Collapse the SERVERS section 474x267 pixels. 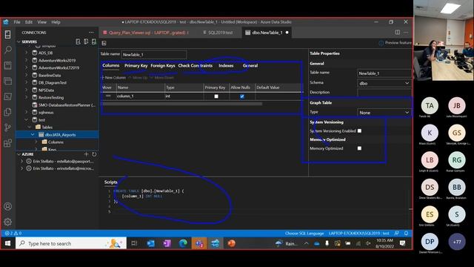click(19, 42)
